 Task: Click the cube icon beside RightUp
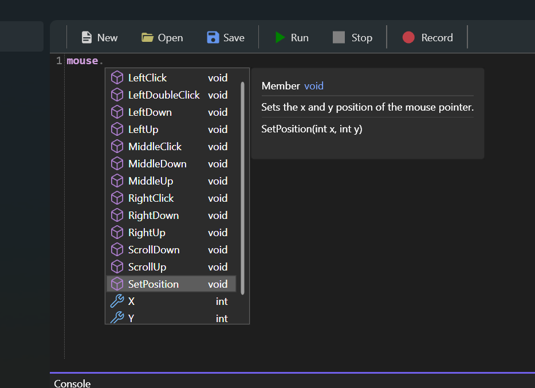[117, 233]
